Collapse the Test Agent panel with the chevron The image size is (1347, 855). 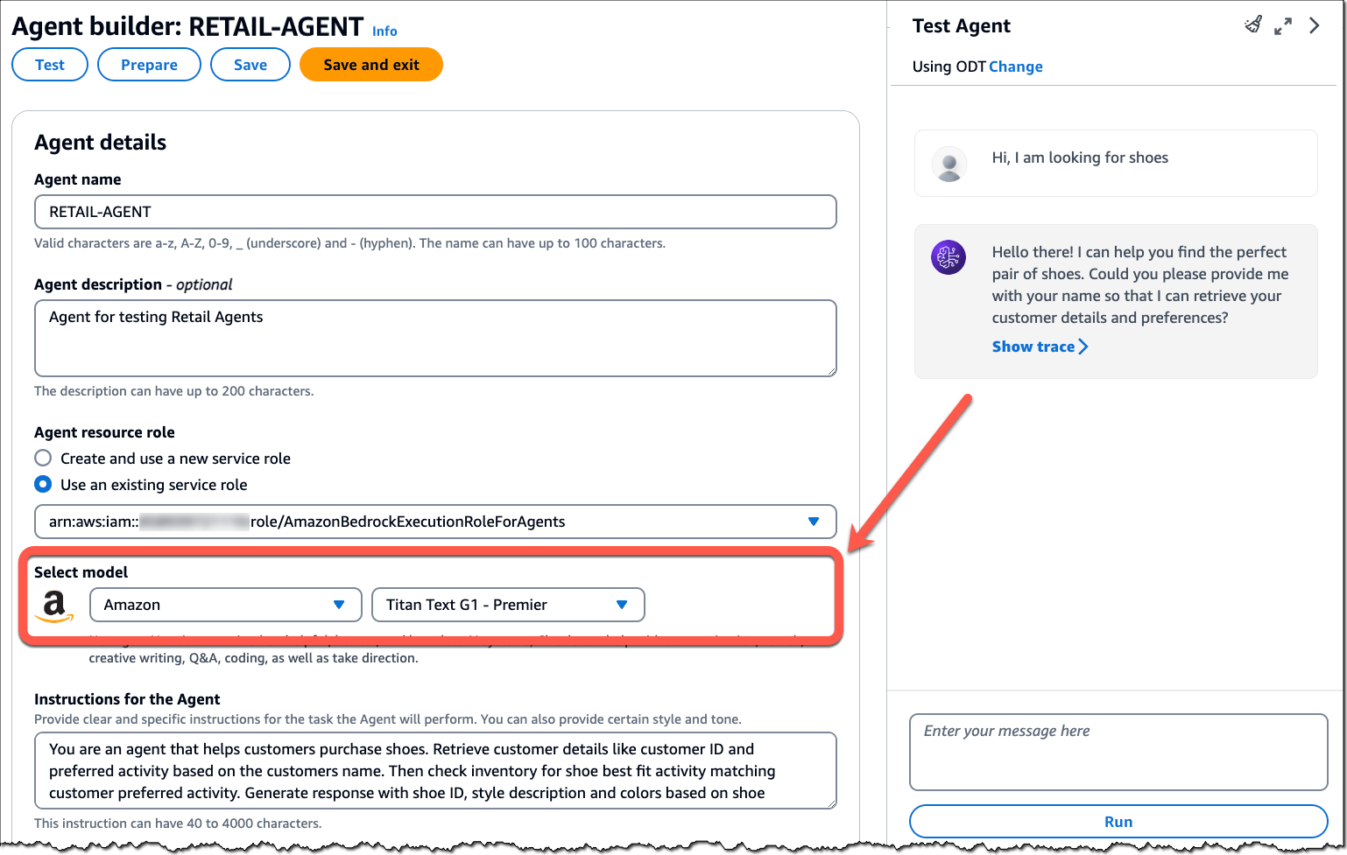1314,26
